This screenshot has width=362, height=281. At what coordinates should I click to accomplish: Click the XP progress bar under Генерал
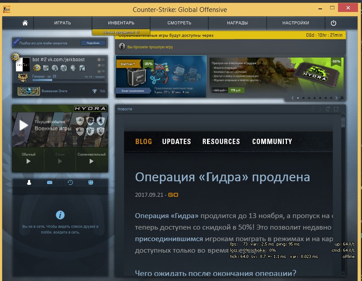[68, 80]
